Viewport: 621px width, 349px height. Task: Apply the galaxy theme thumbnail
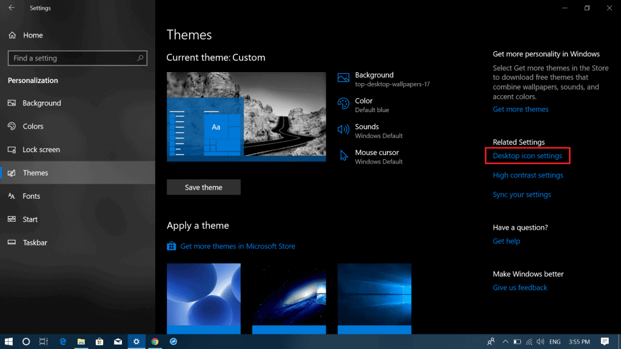[x=289, y=298]
